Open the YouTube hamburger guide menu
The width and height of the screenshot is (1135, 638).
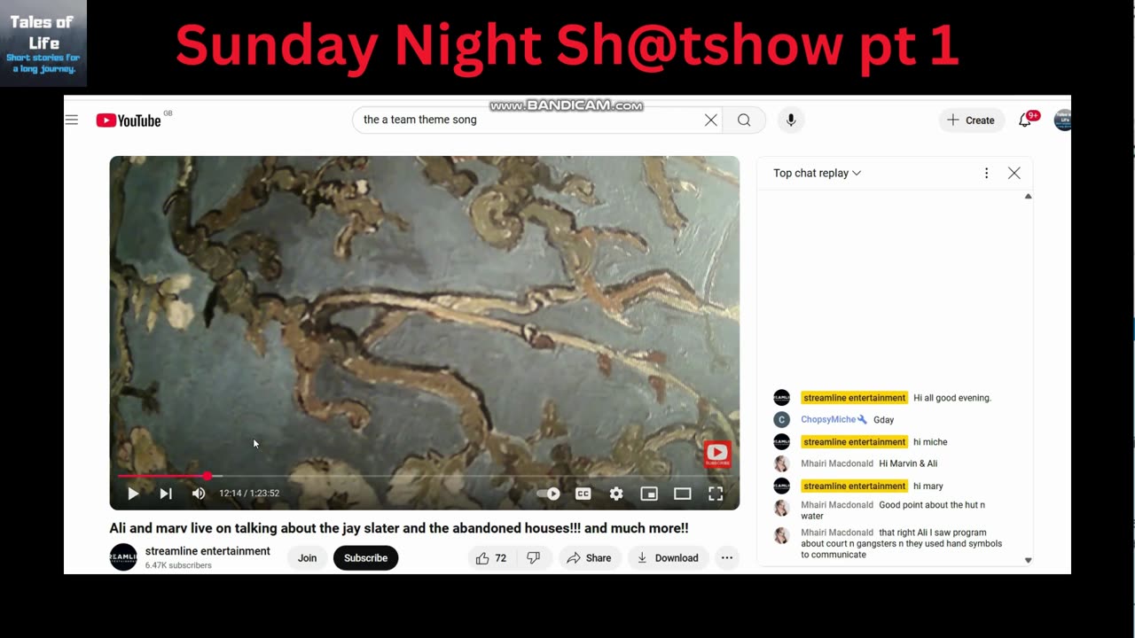click(72, 120)
